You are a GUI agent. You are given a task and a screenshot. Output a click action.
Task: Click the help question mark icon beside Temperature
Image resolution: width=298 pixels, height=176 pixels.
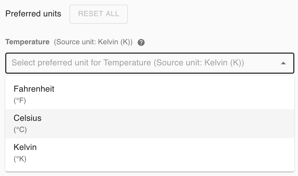141,42
